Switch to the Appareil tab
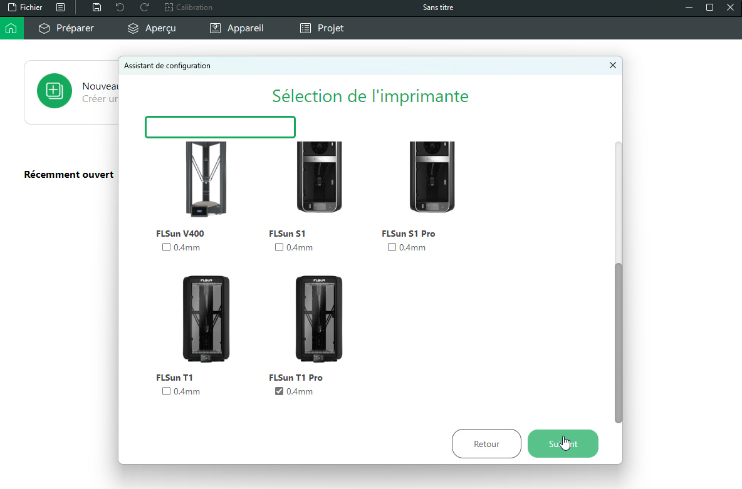 pos(237,28)
